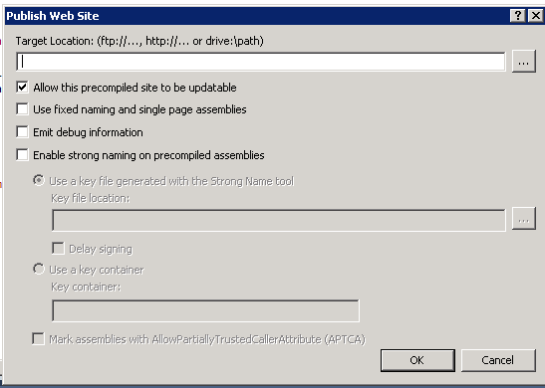
Task: Click the help question mark button
Action: (517, 16)
